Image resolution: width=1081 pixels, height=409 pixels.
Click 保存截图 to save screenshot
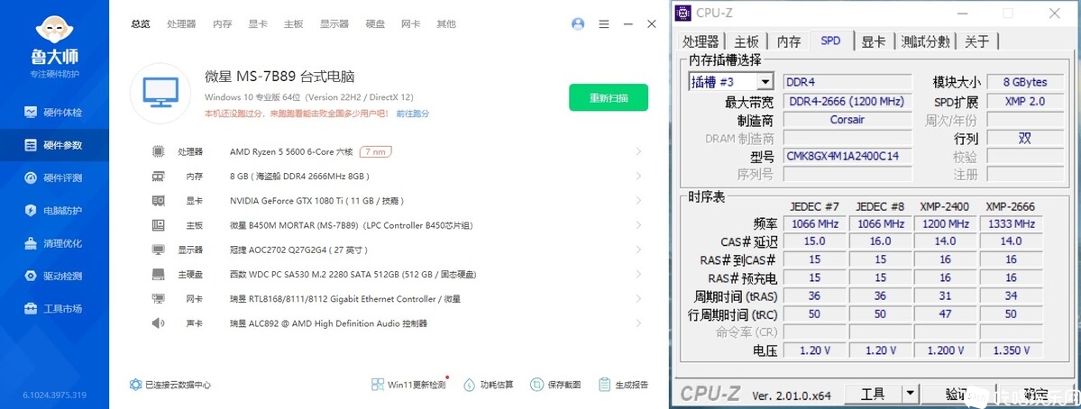point(555,385)
